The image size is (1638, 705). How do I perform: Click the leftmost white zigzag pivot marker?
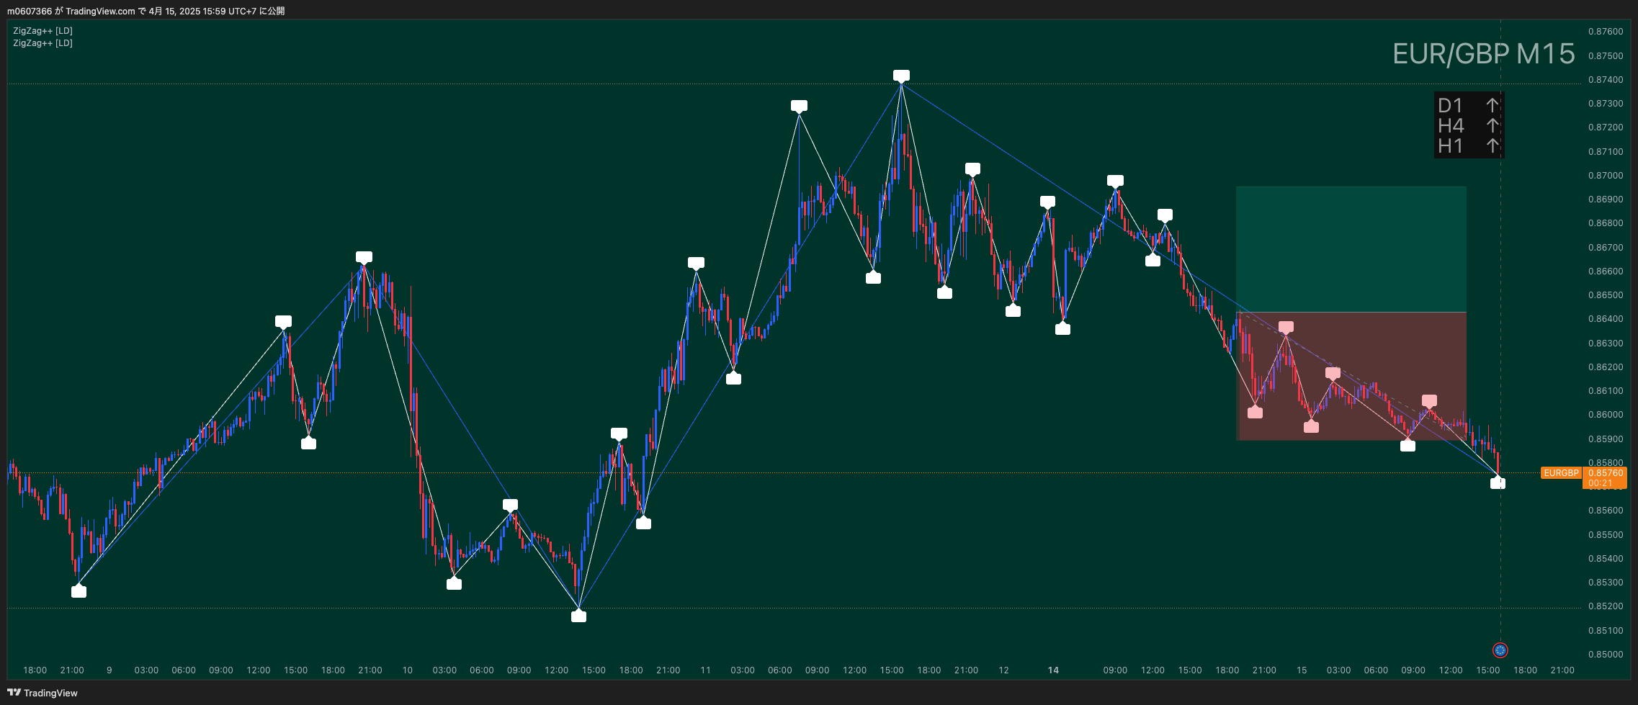click(79, 591)
